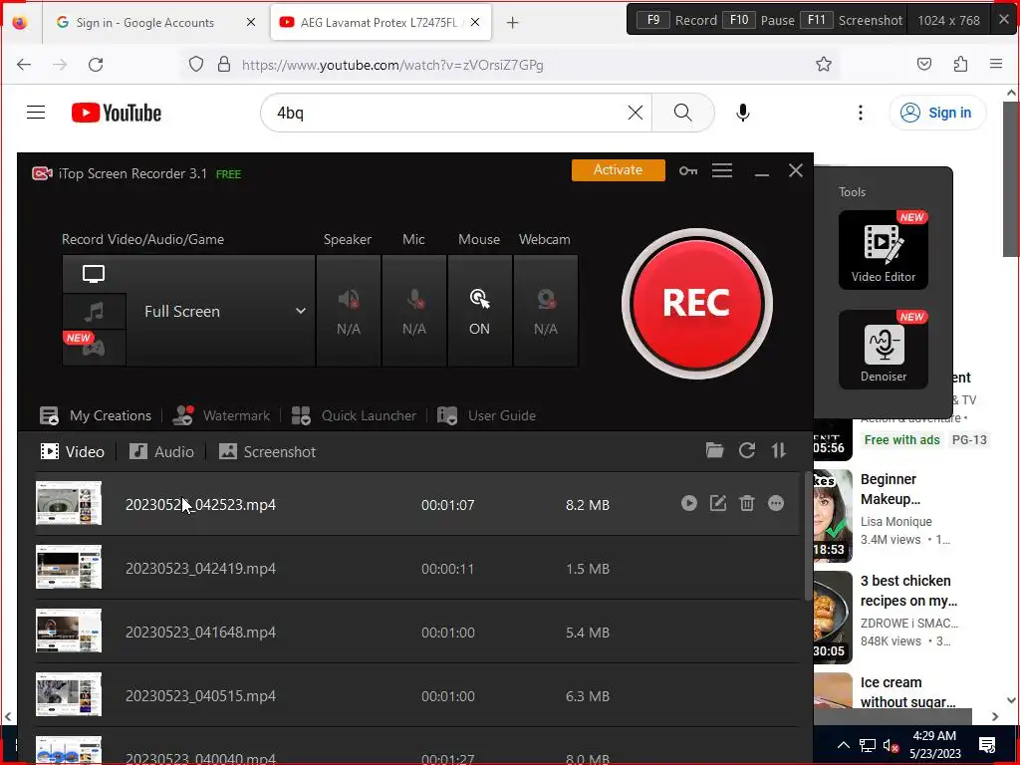Click the YouTube Sign in button

coord(936,113)
